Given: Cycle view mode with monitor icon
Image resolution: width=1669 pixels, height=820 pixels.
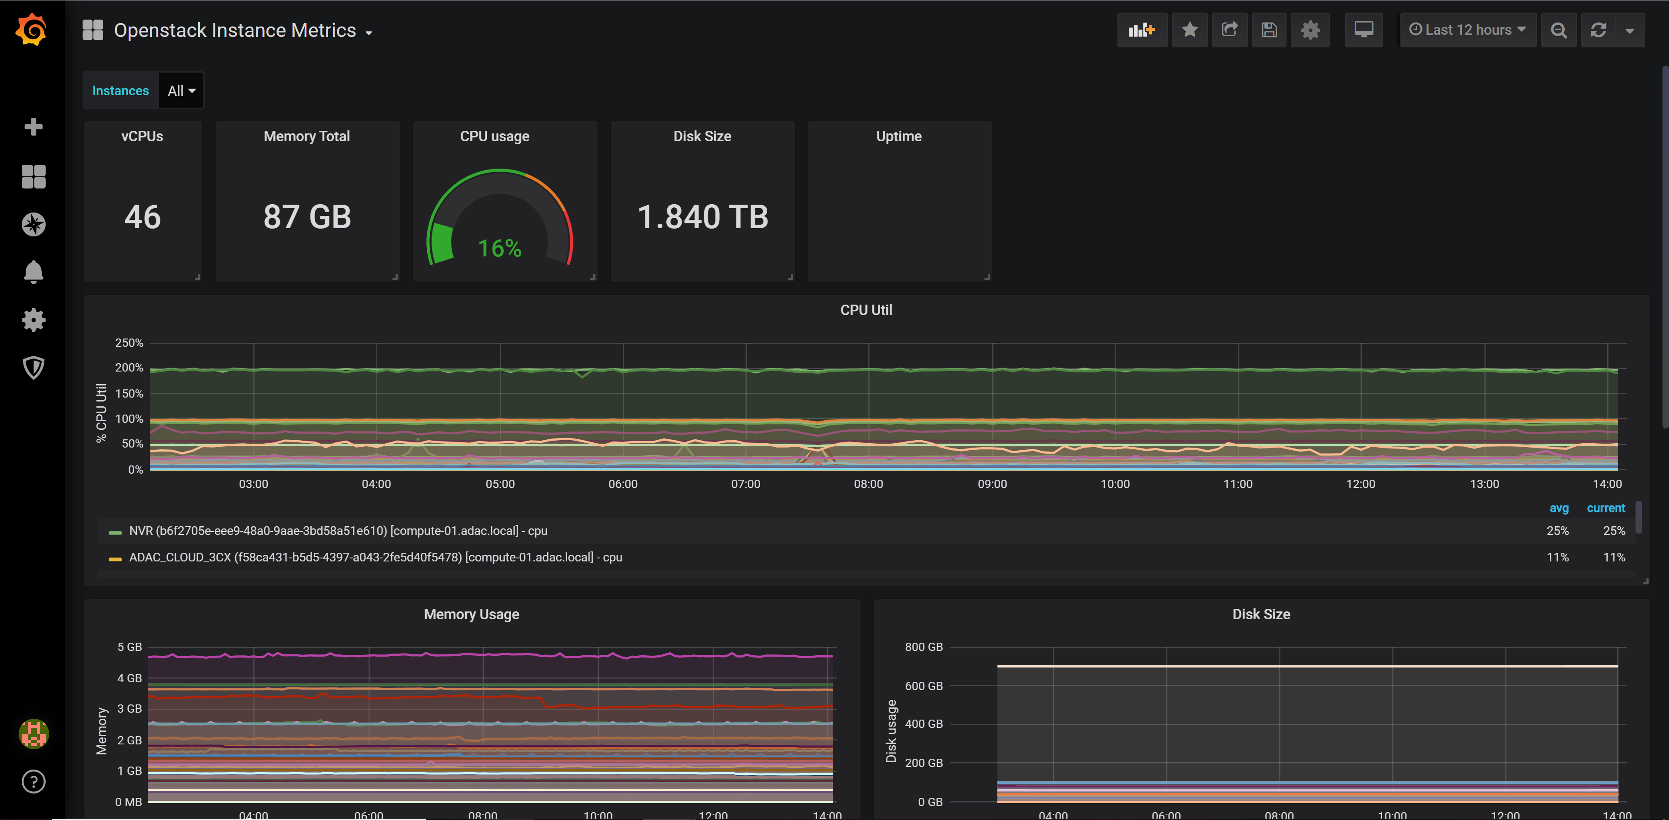Looking at the screenshot, I should (1363, 30).
